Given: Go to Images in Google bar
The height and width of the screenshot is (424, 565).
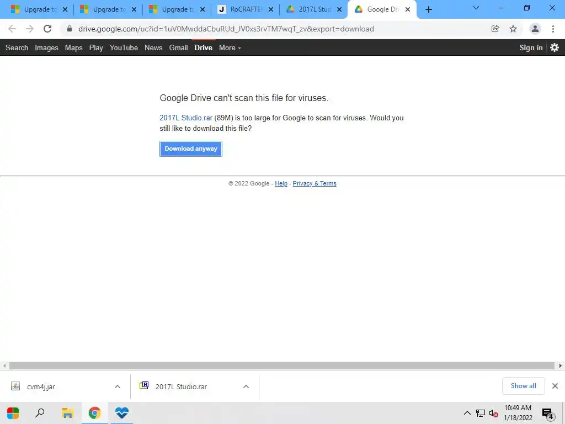Looking at the screenshot, I should click(46, 47).
